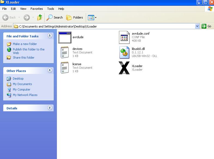The height and width of the screenshot is (159, 214).
Task: Select the libusb0.dll file name
Action: click(x=138, y=49)
